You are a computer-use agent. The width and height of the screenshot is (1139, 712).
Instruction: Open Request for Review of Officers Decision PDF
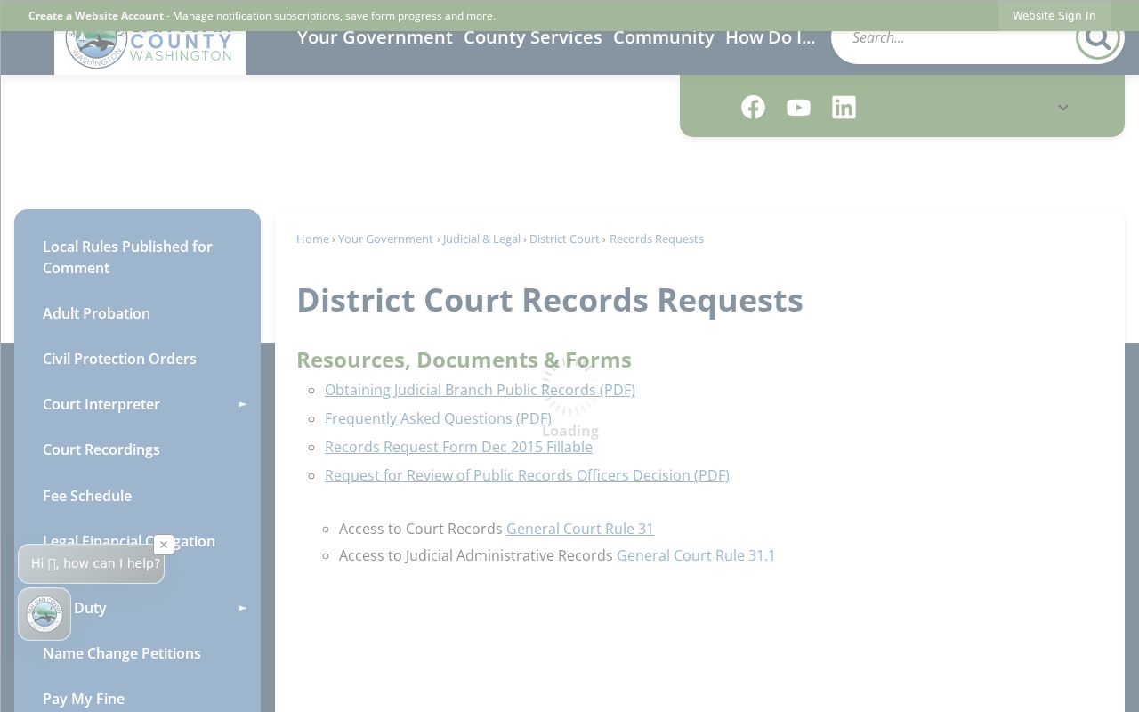click(x=527, y=475)
